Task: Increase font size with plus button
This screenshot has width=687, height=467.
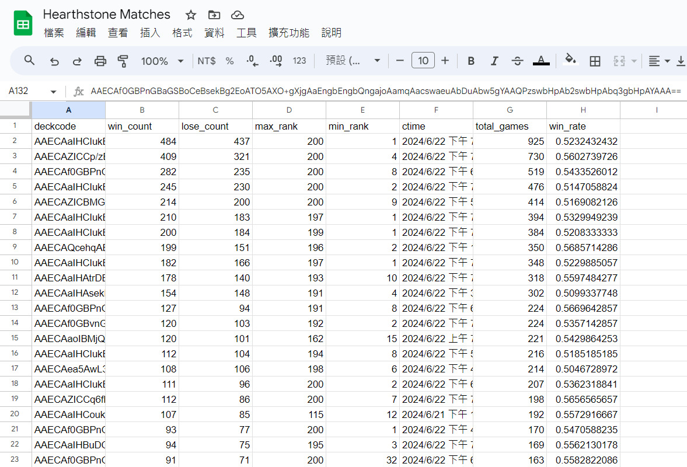Action: pos(445,61)
